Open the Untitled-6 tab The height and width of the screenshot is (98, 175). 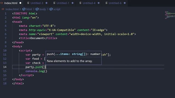click(x=115, y=3)
